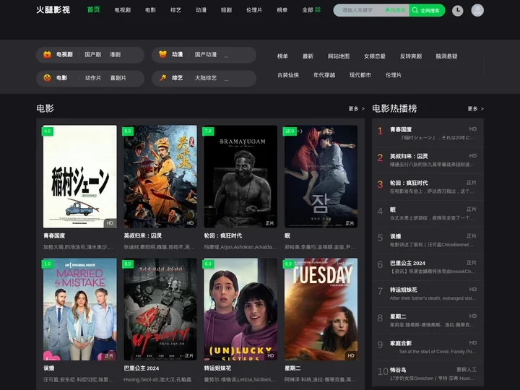Select rank 10 怖谷岛 in hot list
Viewport: 520px width, 390px height.
[x=428, y=373]
